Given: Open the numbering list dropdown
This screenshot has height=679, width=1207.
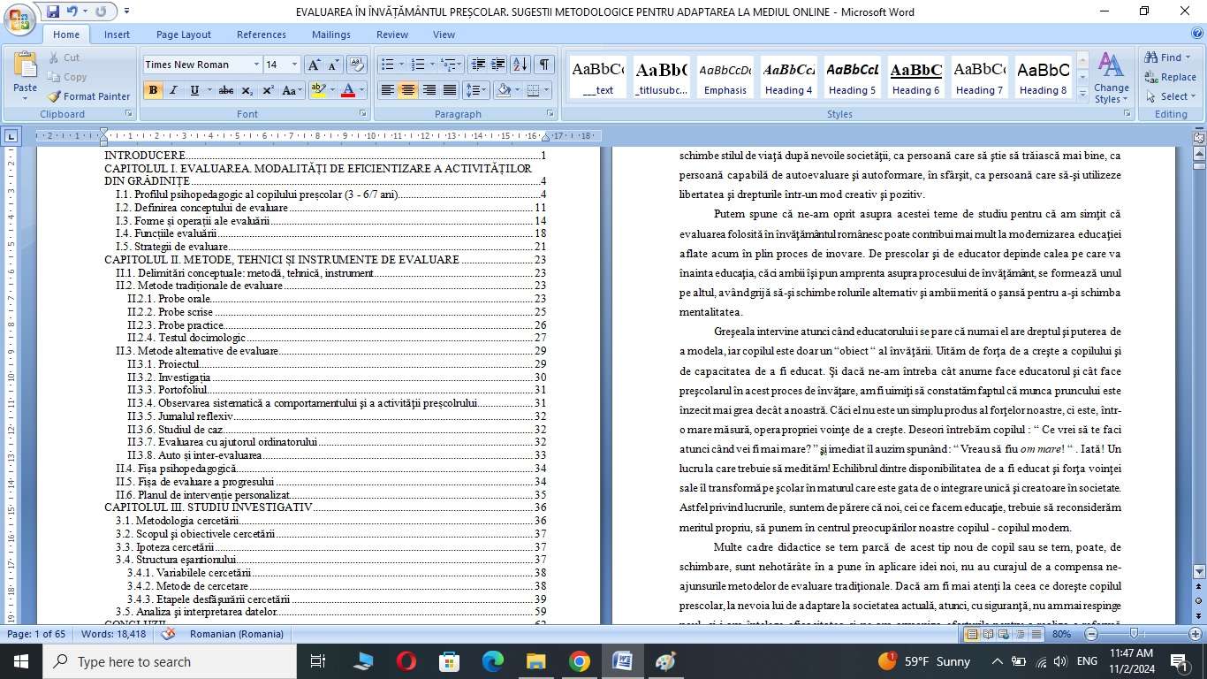Looking at the screenshot, I should click(x=432, y=65).
